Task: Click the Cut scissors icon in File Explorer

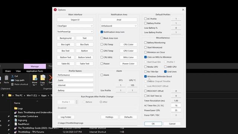Action: click(12, 76)
